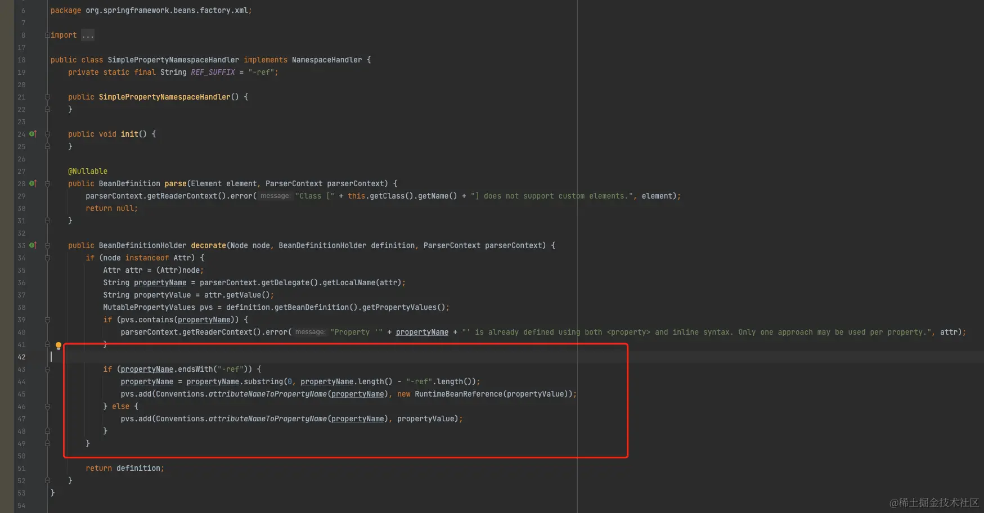Viewport: 984px width, 513px height.
Task: Click the override gutter icon beside decorate method
Action: coord(33,245)
